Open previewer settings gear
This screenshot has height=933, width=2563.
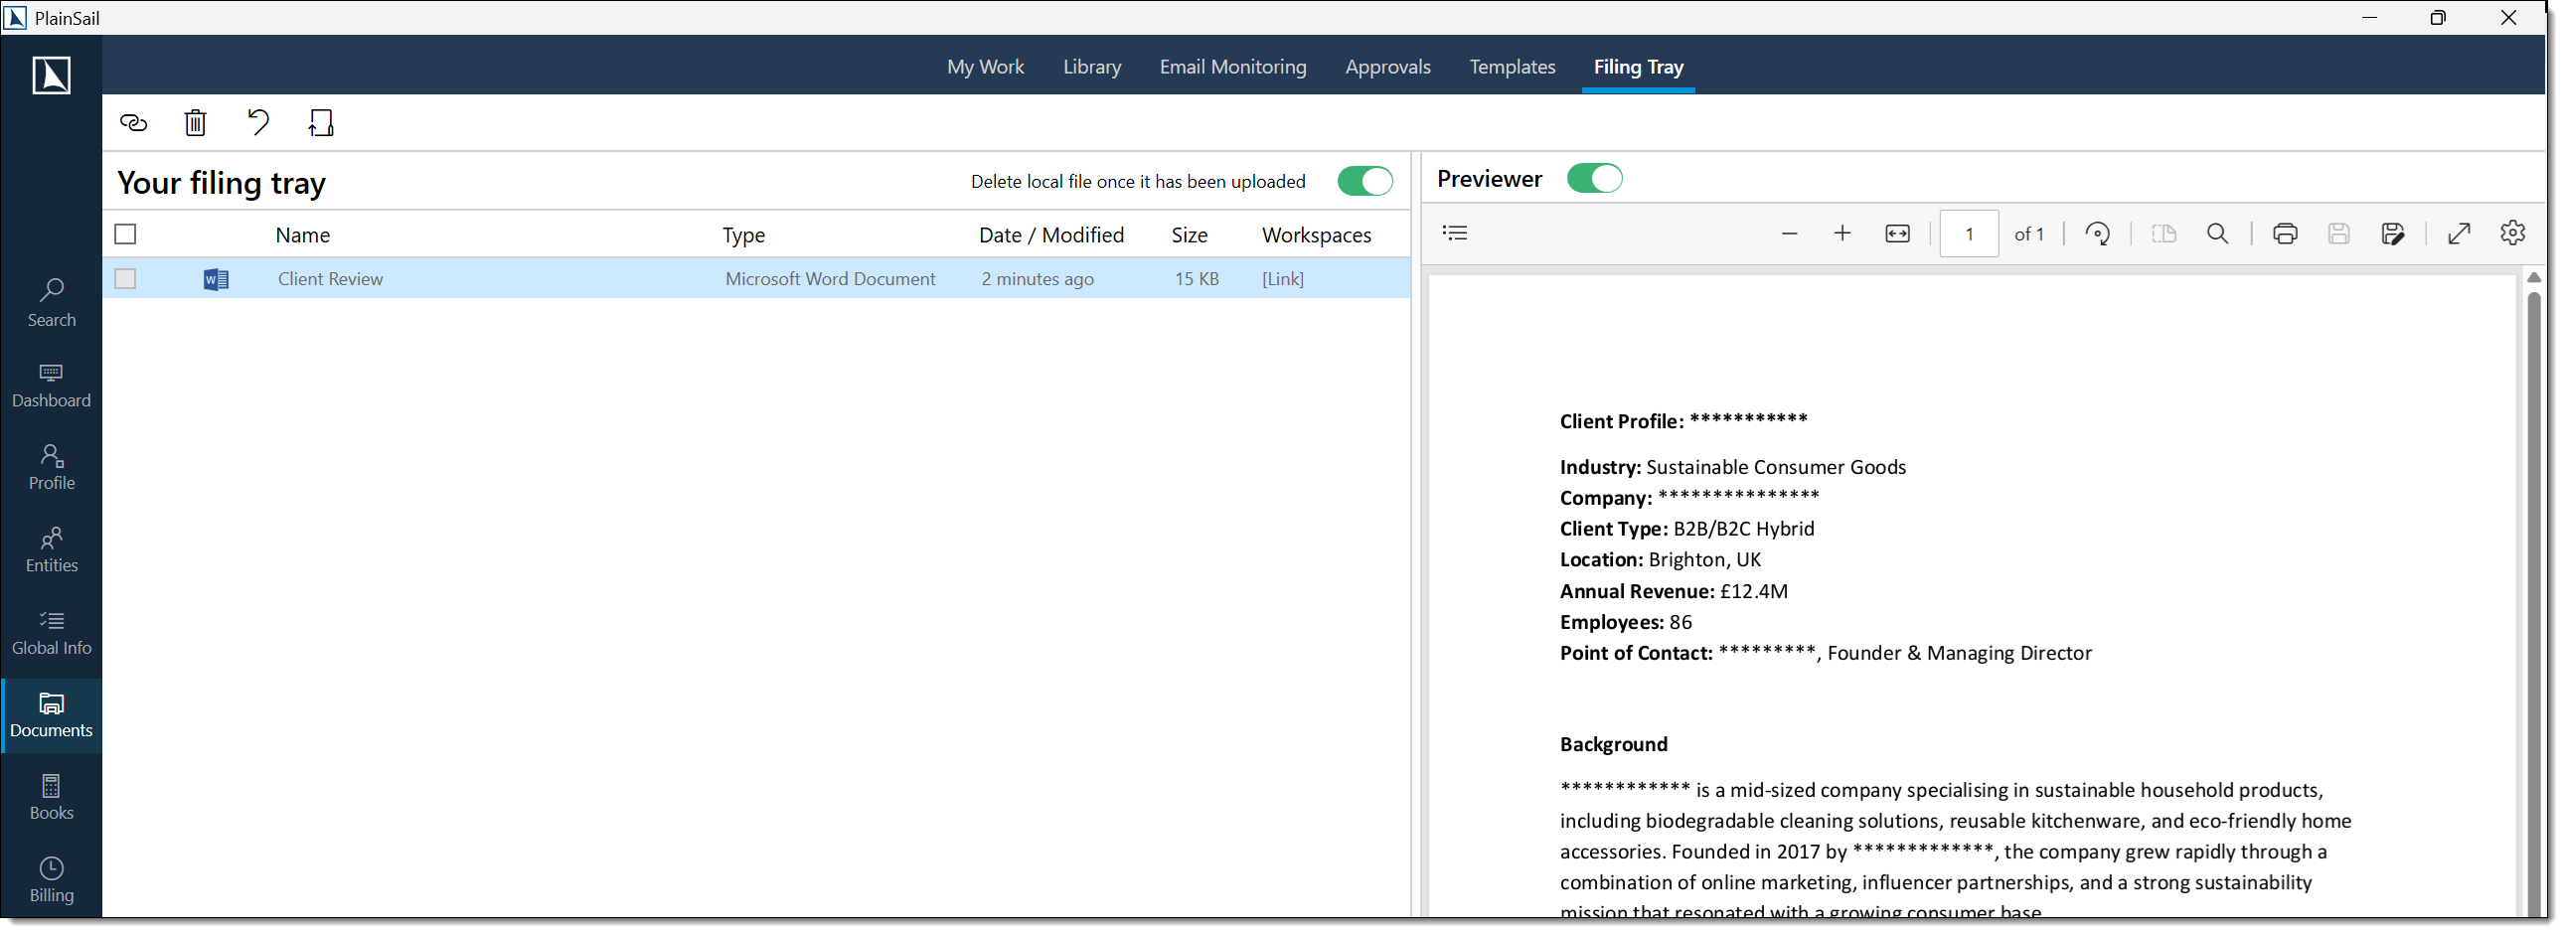(2511, 233)
